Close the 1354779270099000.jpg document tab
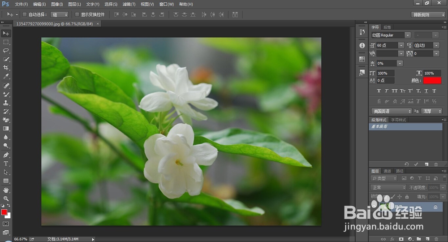The width and height of the screenshot is (448, 242). pos(98,24)
